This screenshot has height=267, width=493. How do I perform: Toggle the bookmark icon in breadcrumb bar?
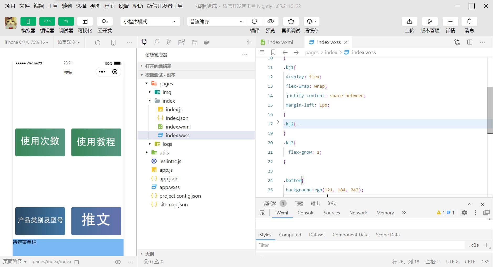tap(273, 52)
